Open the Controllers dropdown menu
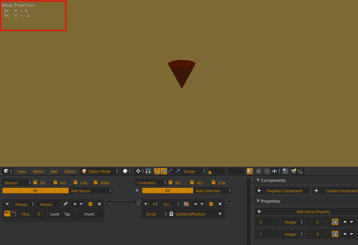Image resolution: width=358 pixels, height=245 pixels. point(151,183)
